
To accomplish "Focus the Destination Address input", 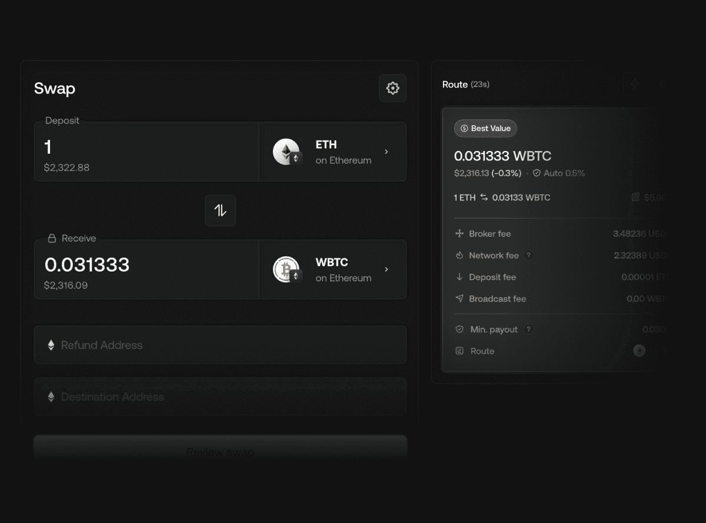I will click(x=220, y=397).
